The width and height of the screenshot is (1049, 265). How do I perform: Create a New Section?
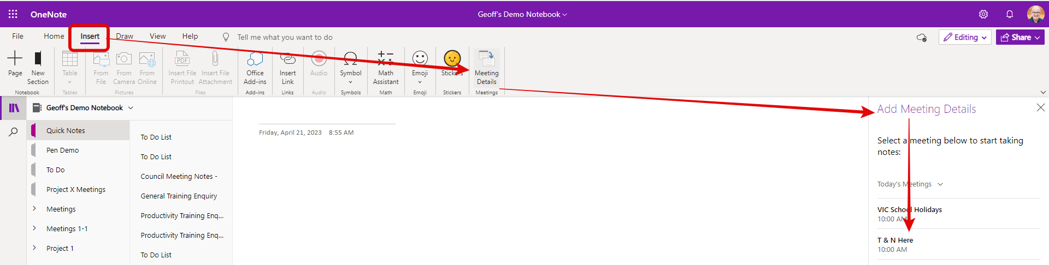[x=38, y=68]
